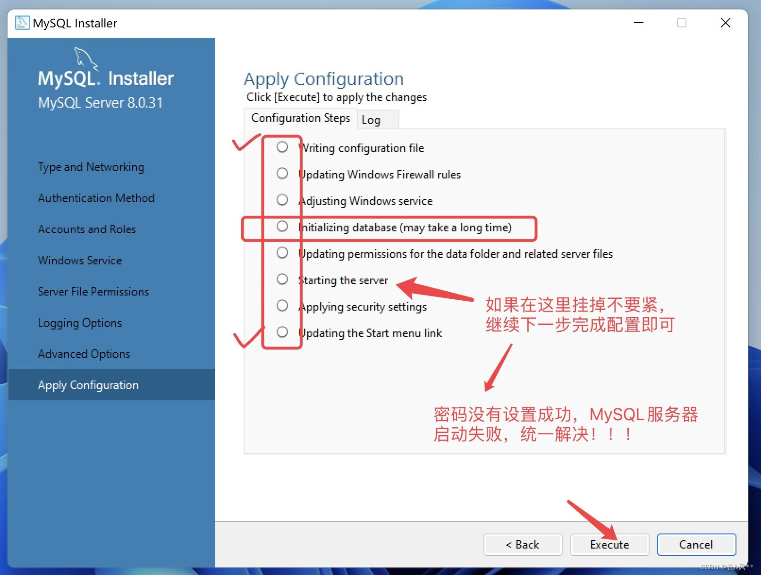761x575 pixels.
Task: Minimize the MySQL Installer window
Action: [x=639, y=23]
